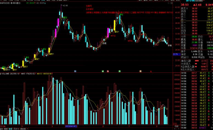The width and height of the screenshot is (213, 130).
Task: Click the 42.90 high-price label on chart
Action: pos(65,5)
